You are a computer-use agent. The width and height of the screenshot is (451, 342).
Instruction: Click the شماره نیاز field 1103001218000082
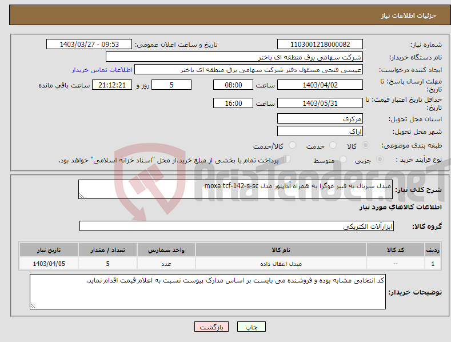coord(320,45)
